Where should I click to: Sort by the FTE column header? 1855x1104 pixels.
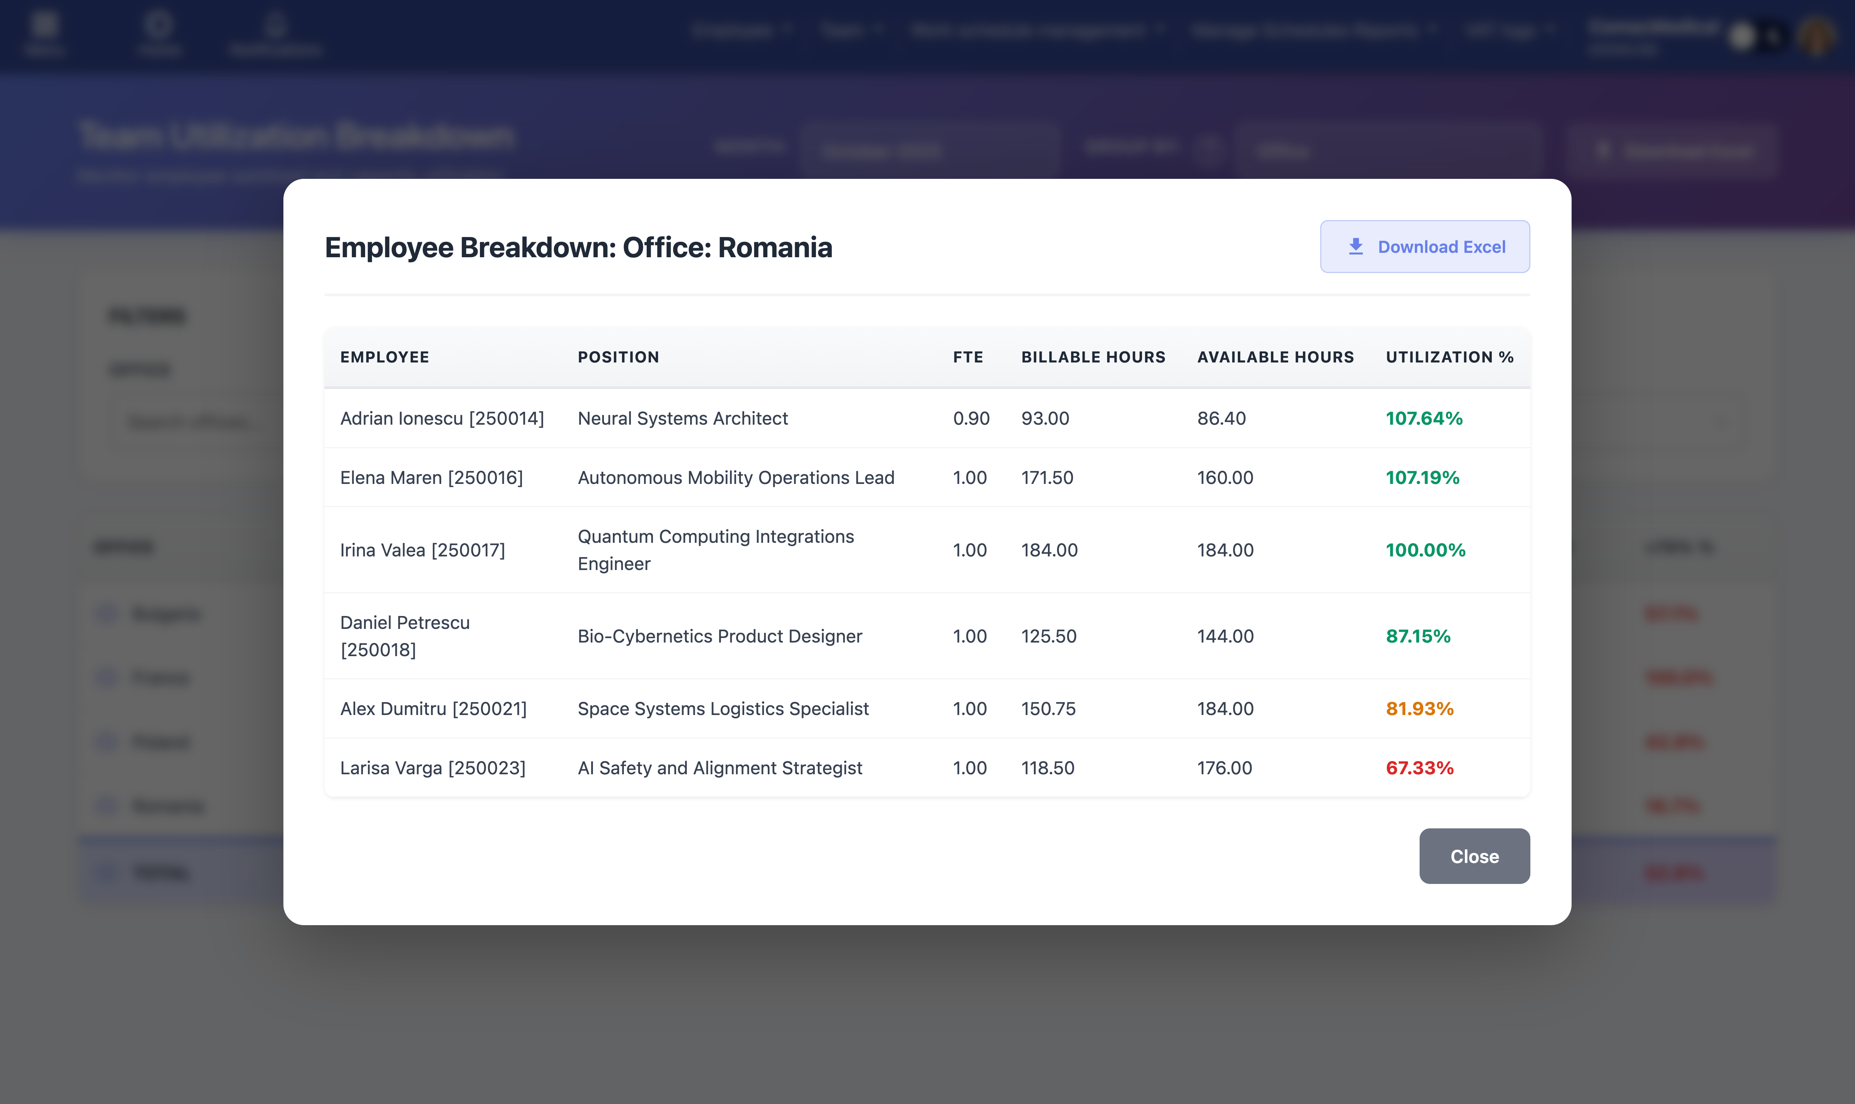pyautogui.click(x=967, y=357)
